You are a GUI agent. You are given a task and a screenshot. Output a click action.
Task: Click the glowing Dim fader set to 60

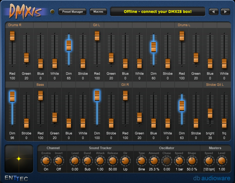click(154, 47)
